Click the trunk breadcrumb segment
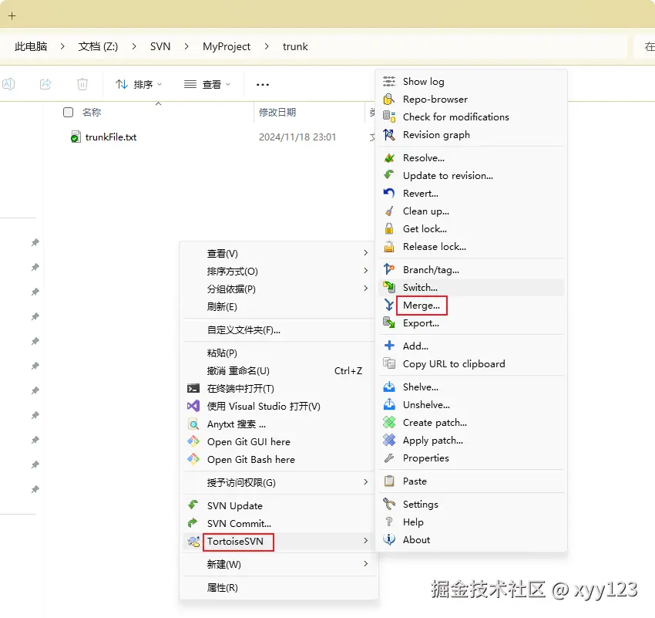The image size is (655, 618). (295, 46)
